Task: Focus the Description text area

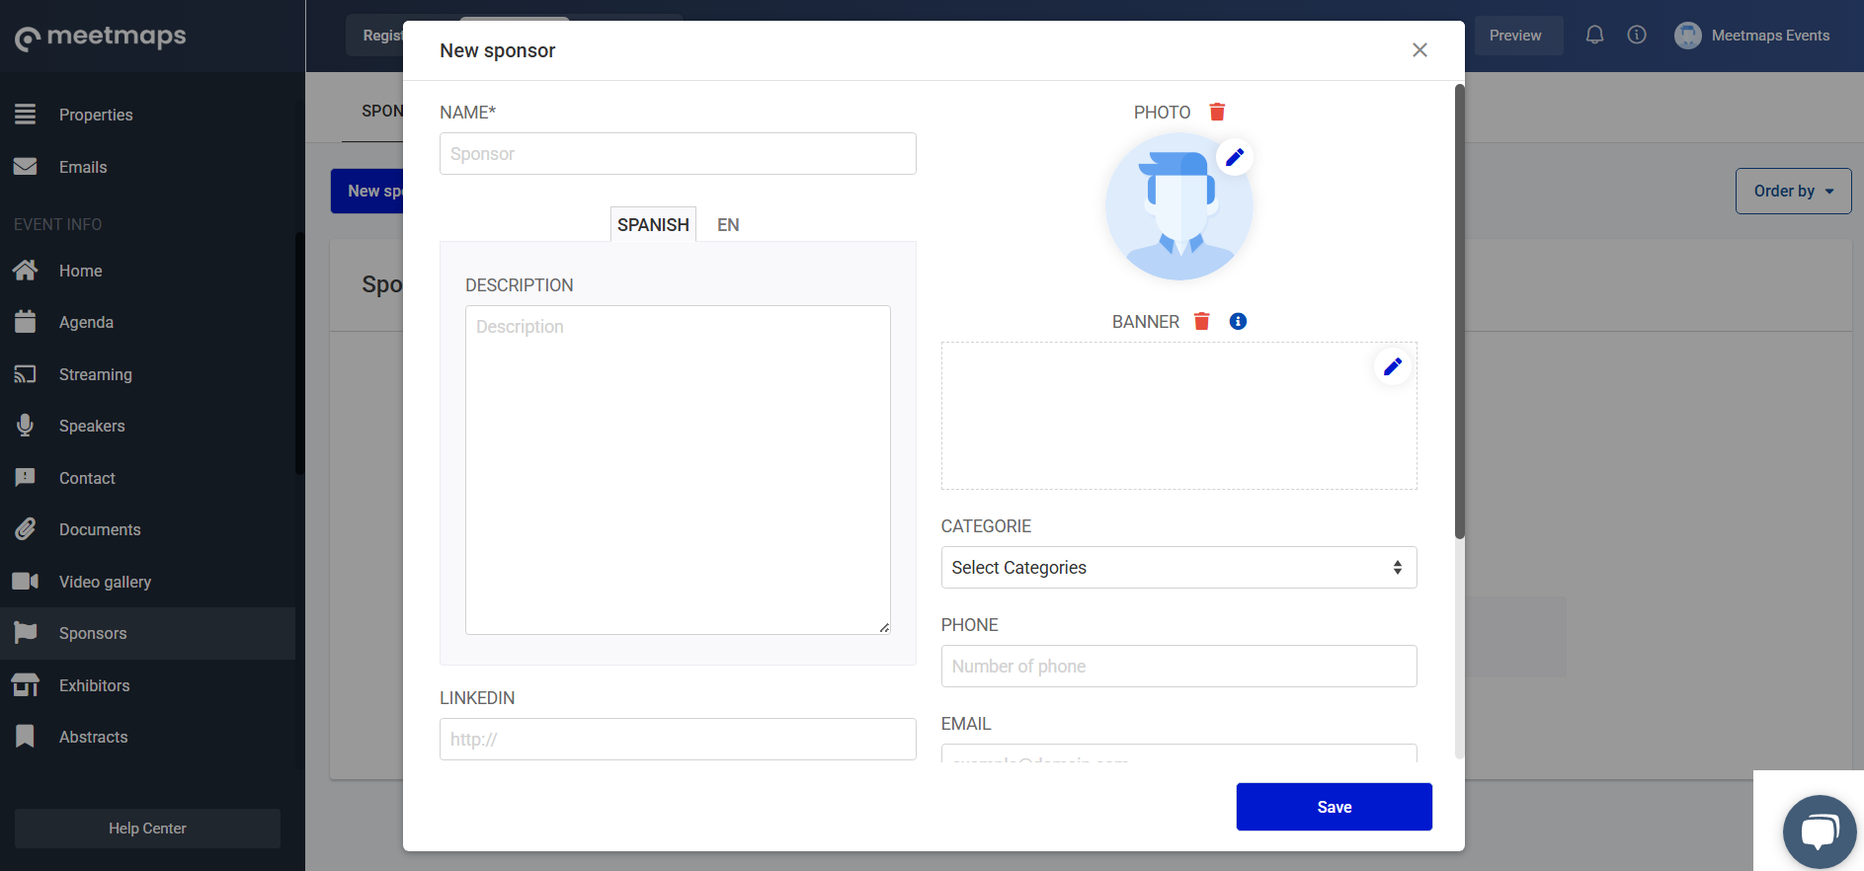Action: tap(678, 470)
